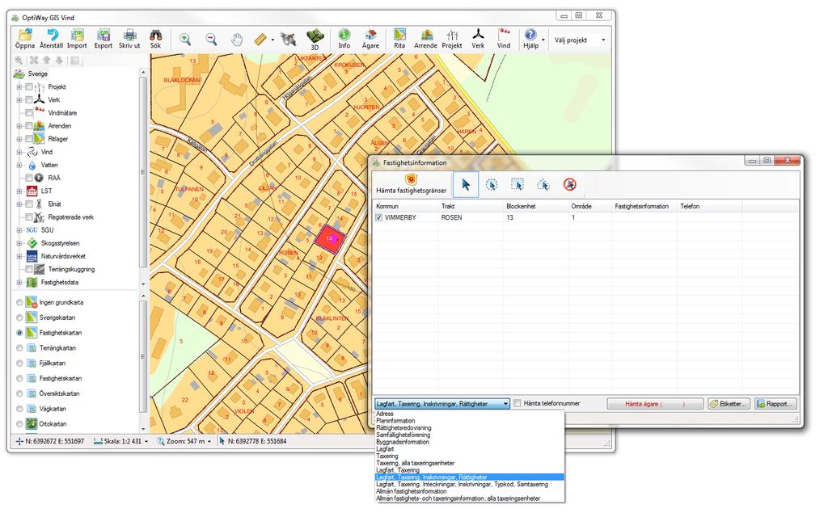Choose Planinformation from the dropdown list

click(x=395, y=421)
